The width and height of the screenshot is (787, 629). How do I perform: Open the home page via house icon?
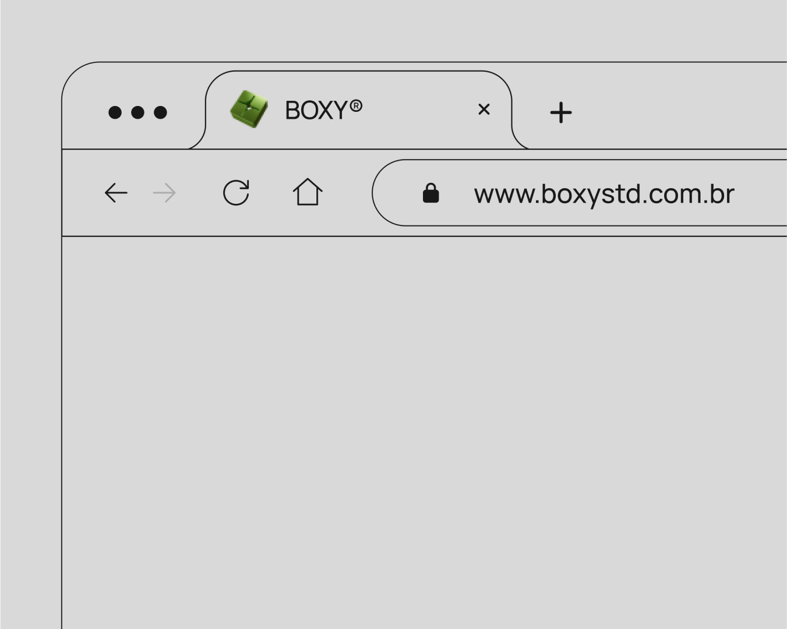click(x=308, y=192)
